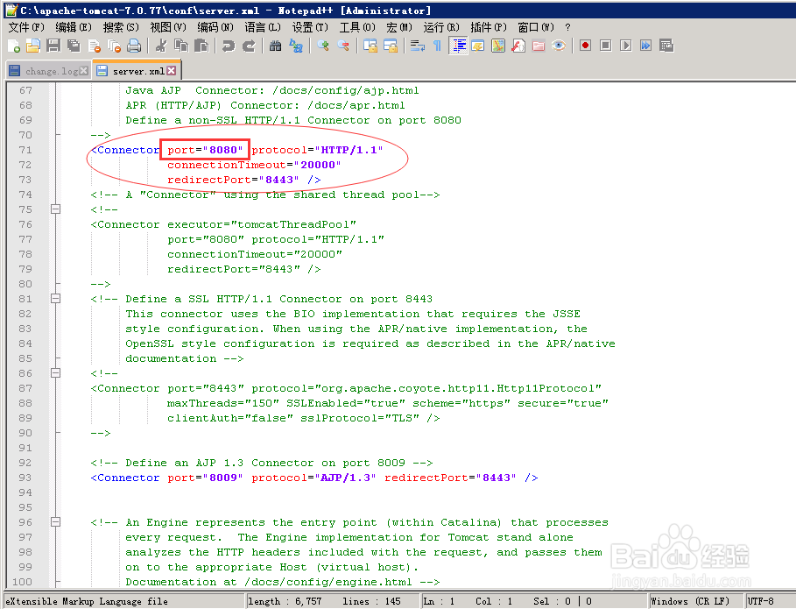
Task: Undo the last change via toolbar arrow
Action: (x=229, y=46)
